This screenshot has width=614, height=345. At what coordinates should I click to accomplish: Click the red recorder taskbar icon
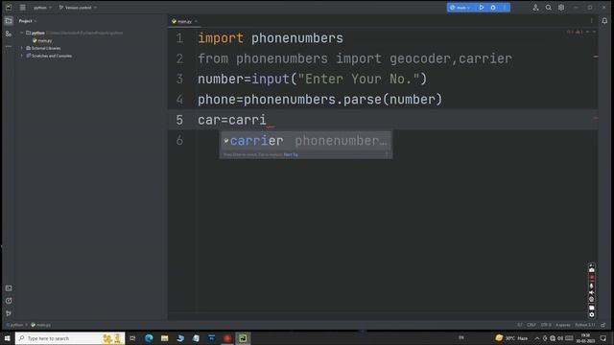[x=227, y=338]
